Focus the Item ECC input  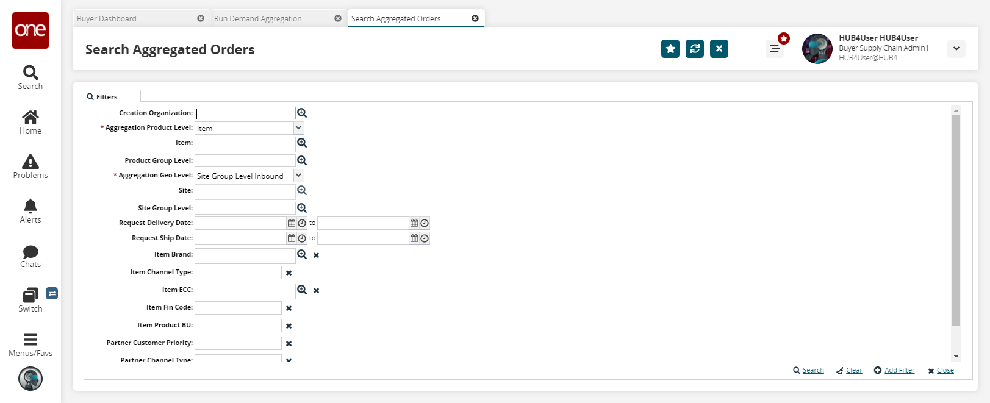click(245, 291)
